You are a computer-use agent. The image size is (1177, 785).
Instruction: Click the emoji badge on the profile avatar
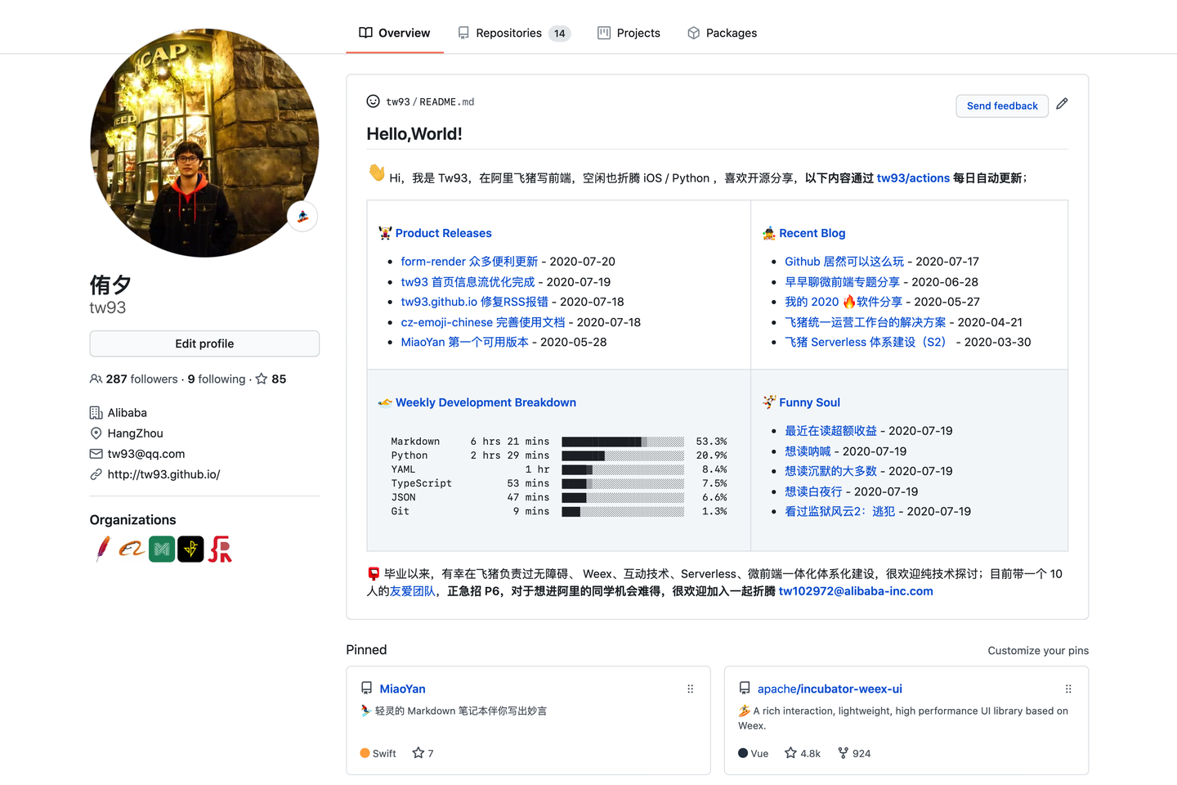click(x=302, y=216)
